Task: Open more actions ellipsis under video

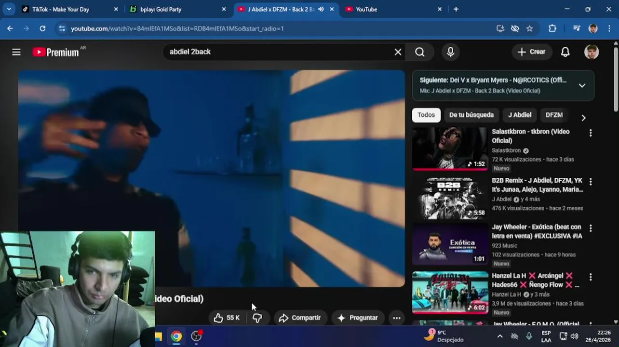Action: pyautogui.click(x=396, y=318)
